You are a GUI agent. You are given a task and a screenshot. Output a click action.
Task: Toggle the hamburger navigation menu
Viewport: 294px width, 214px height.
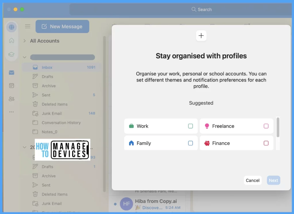click(x=28, y=27)
